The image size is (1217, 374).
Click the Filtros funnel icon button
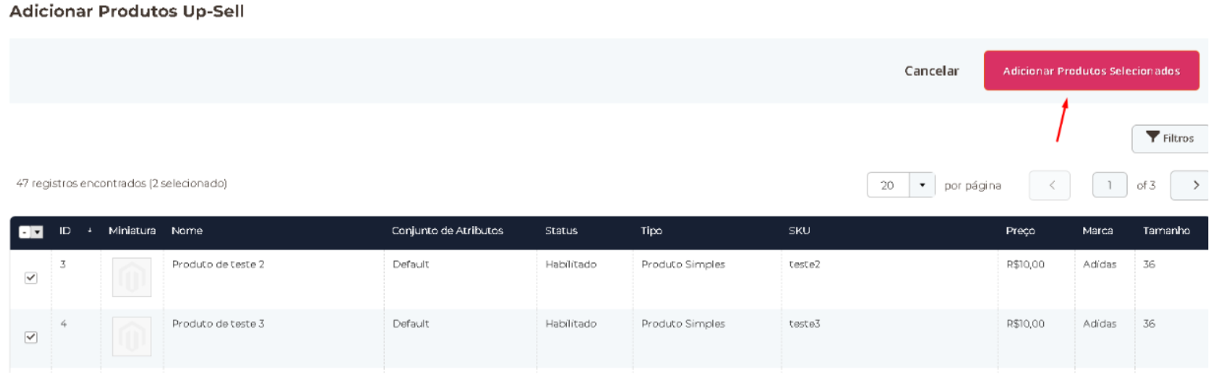coord(1170,139)
